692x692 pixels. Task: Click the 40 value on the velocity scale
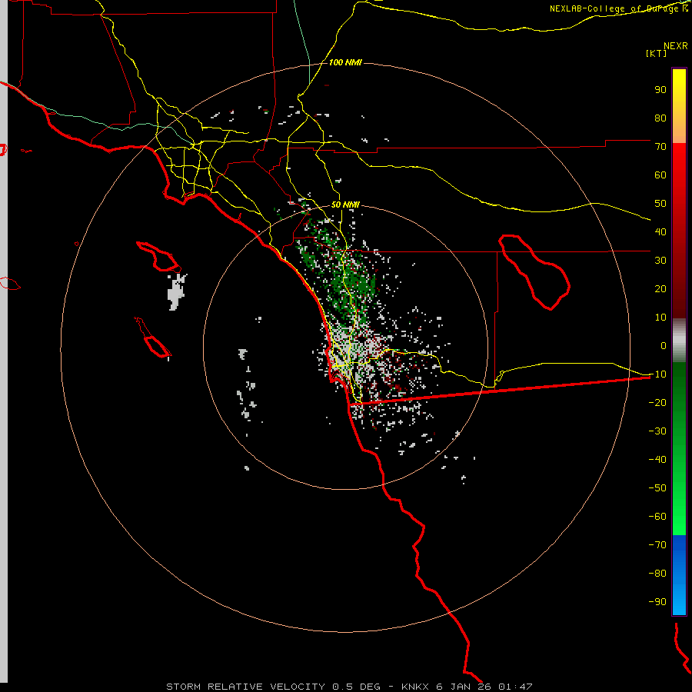(x=660, y=231)
